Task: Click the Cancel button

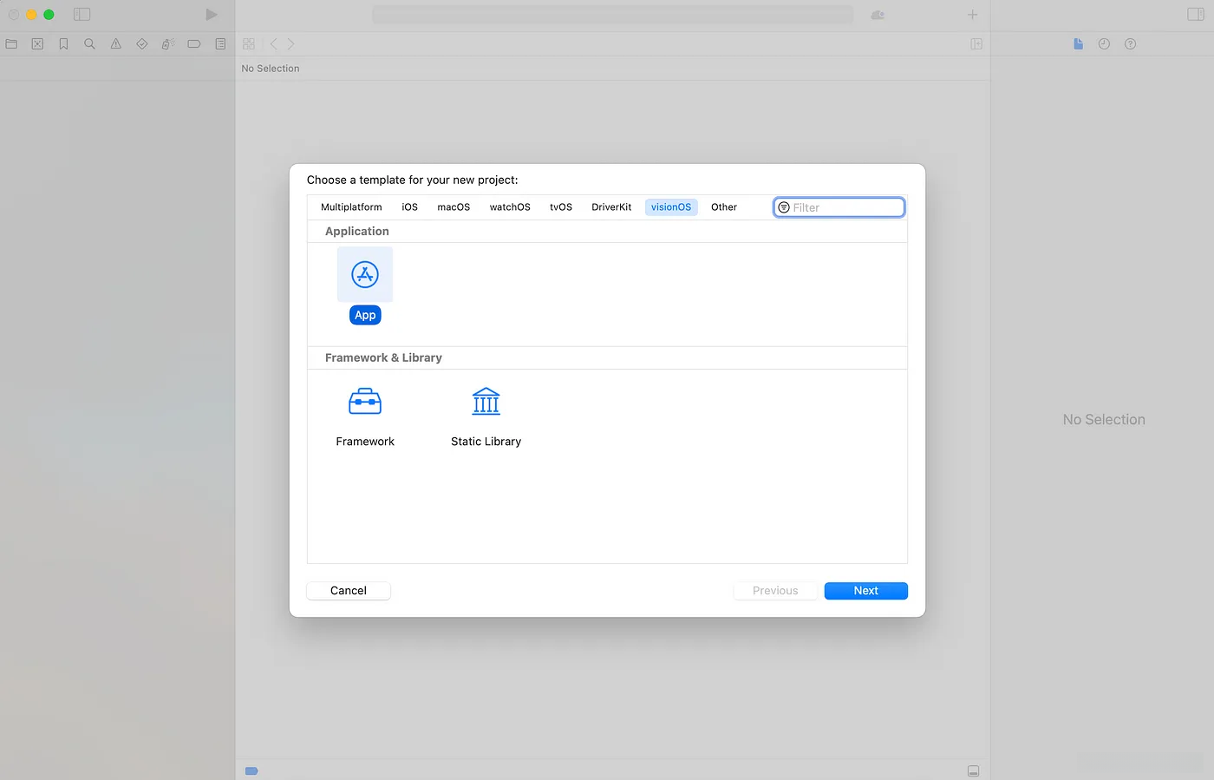Action: coord(349,591)
